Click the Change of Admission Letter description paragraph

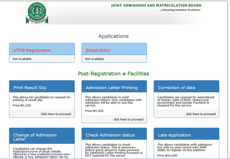41,153
